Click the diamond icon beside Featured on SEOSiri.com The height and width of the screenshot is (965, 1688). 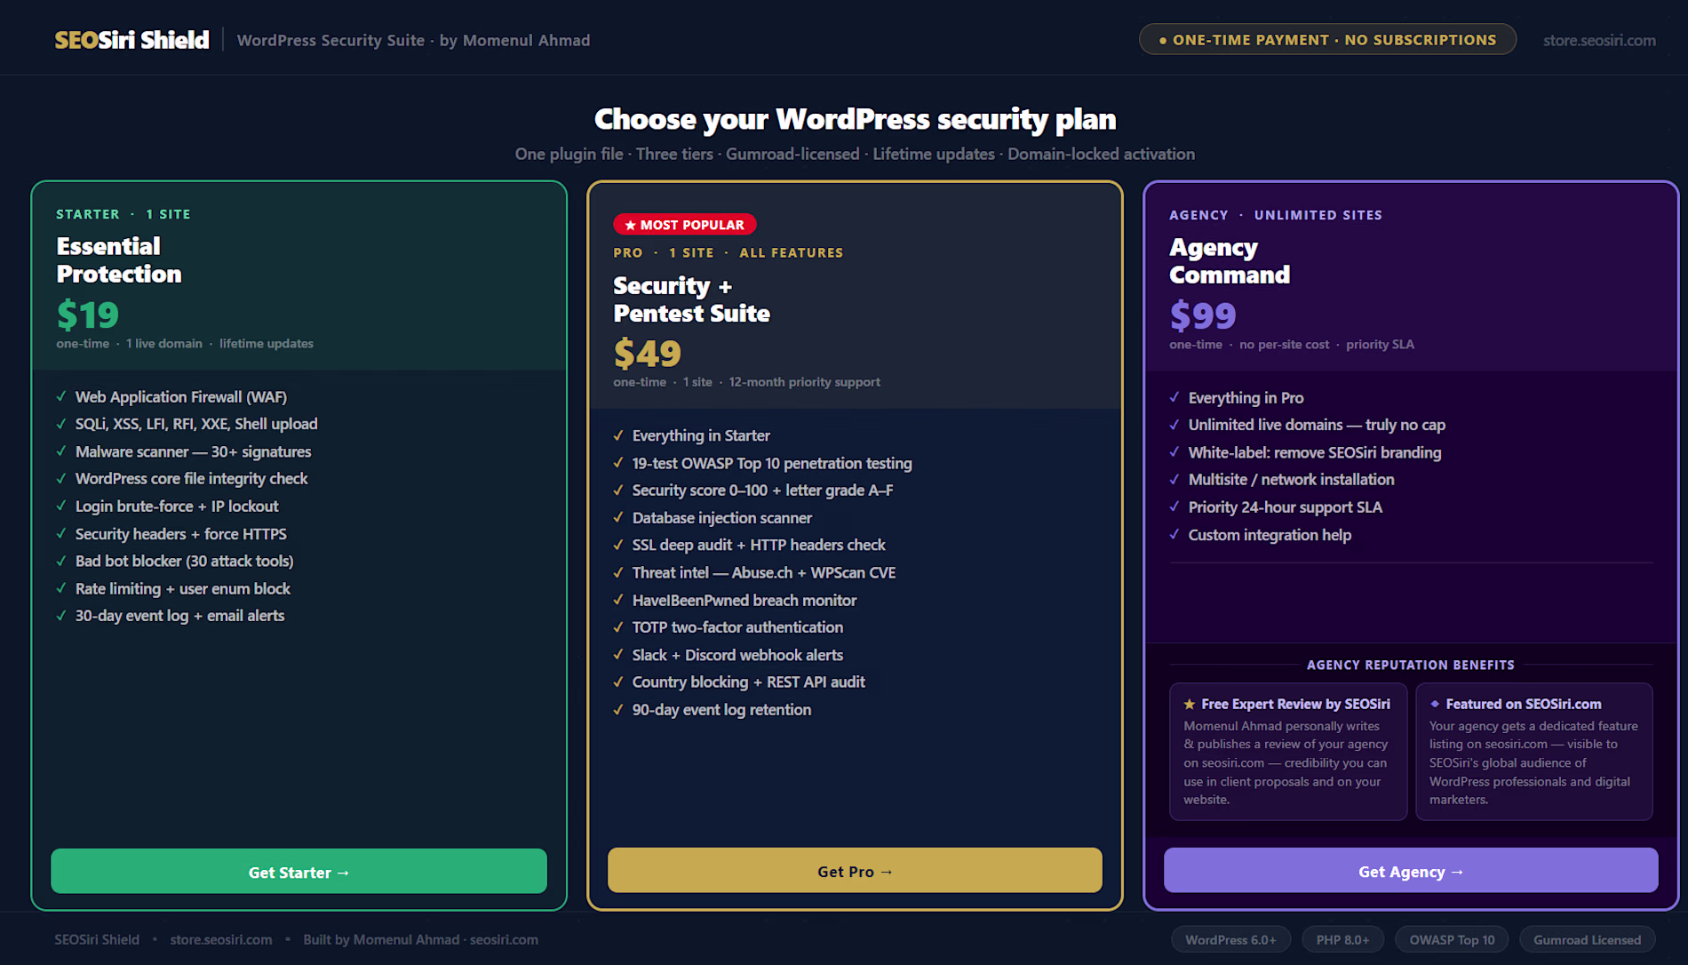[x=1435, y=704]
